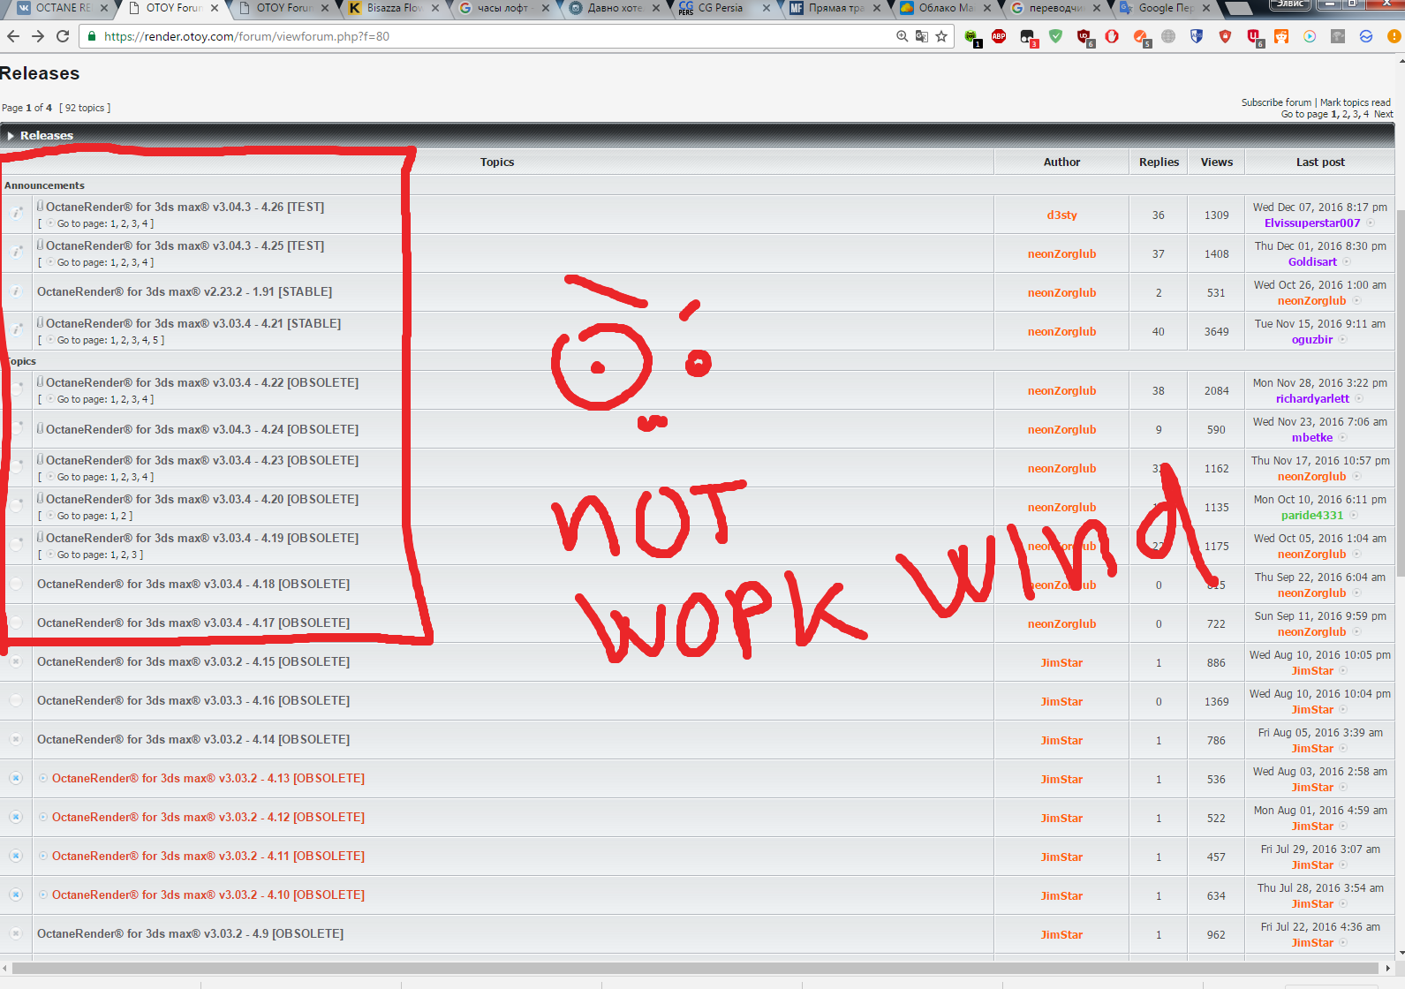
Task: Jump to first unread post of 4.12 topic
Action: click(x=43, y=817)
